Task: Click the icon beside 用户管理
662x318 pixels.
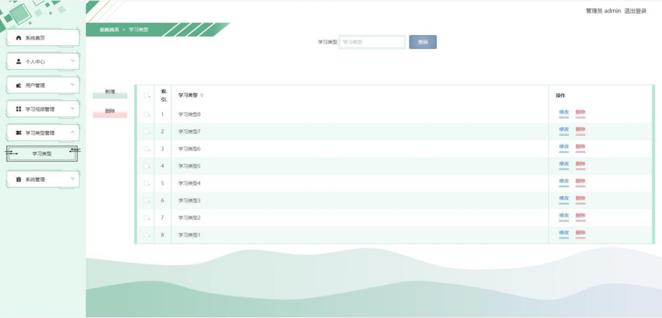Action: (x=19, y=85)
